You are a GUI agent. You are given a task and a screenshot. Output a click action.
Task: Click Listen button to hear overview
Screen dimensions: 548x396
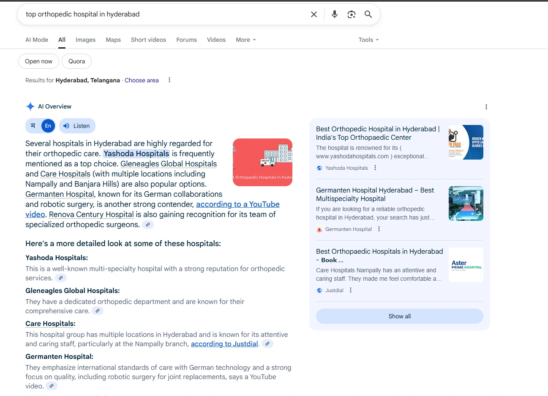(77, 126)
